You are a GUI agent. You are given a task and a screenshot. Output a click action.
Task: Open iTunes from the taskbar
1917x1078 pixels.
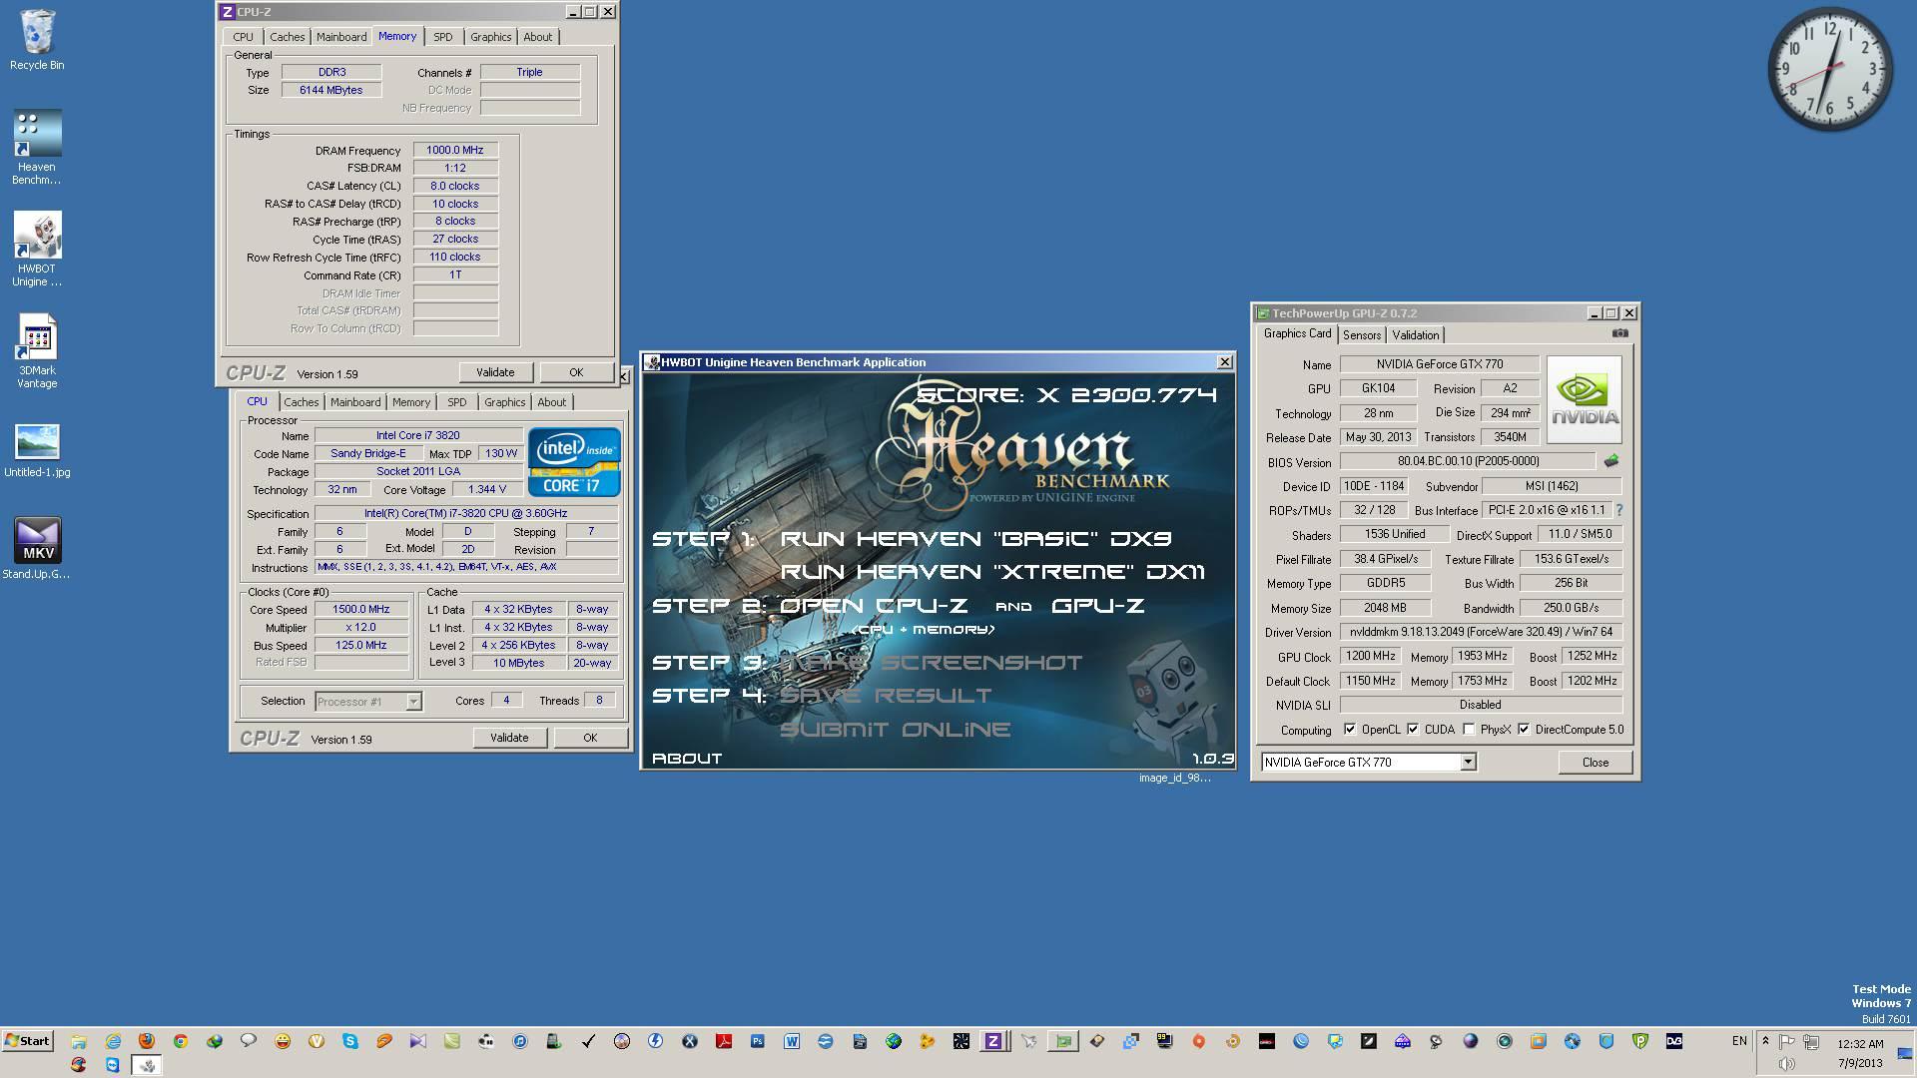[x=520, y=1041]
